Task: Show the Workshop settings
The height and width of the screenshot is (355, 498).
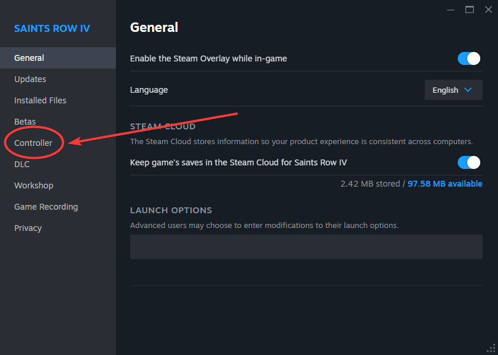Action: click(34, 185)
